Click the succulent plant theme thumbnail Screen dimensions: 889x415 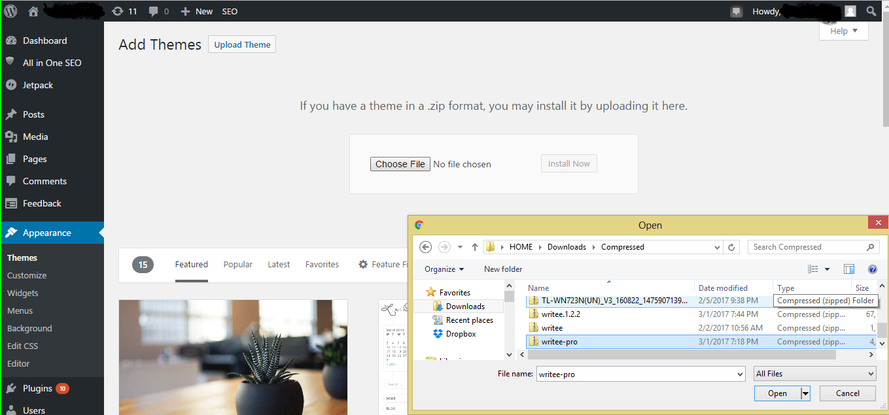pyautogui.click(x=233, y=357)
